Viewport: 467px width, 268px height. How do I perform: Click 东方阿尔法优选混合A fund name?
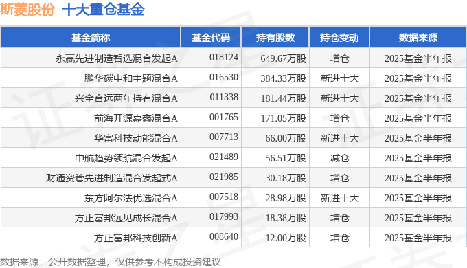click(x=130, y=198)
